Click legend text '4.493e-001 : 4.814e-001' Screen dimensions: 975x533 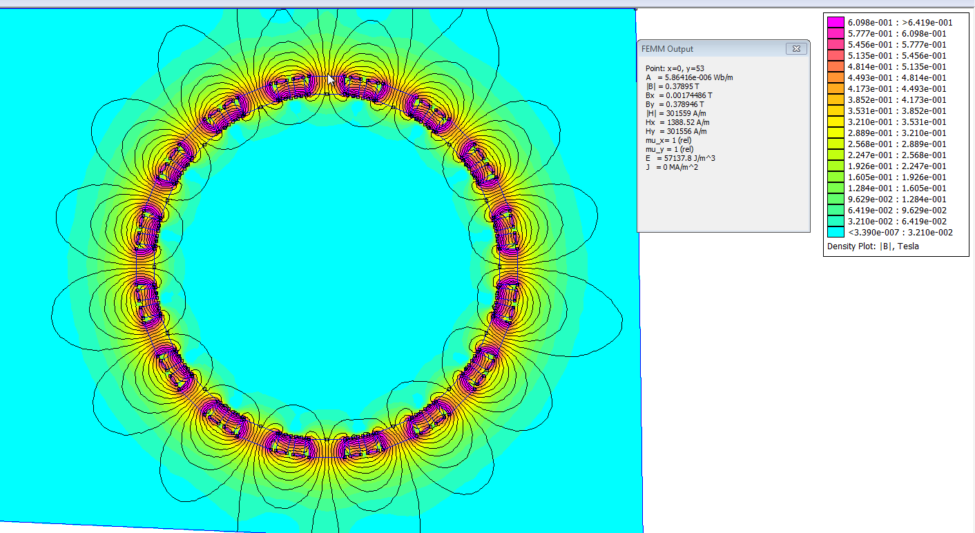click(897, 77)
